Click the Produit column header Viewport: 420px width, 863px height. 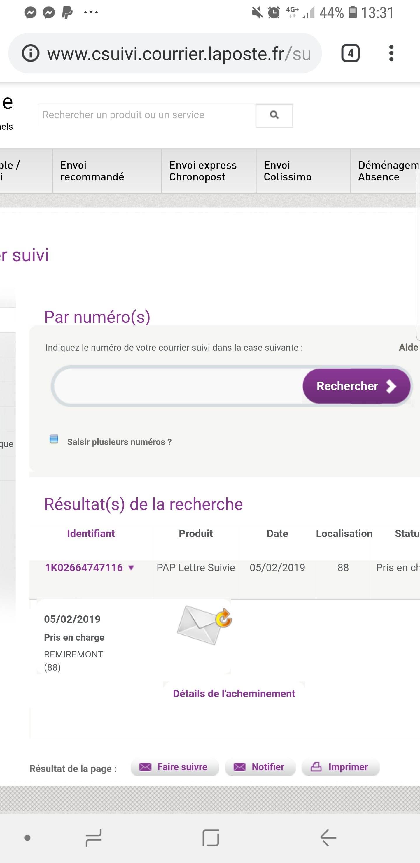click(x=196, y=533)
